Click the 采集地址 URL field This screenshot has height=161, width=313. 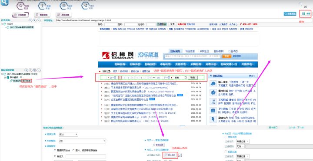(184, 20)
